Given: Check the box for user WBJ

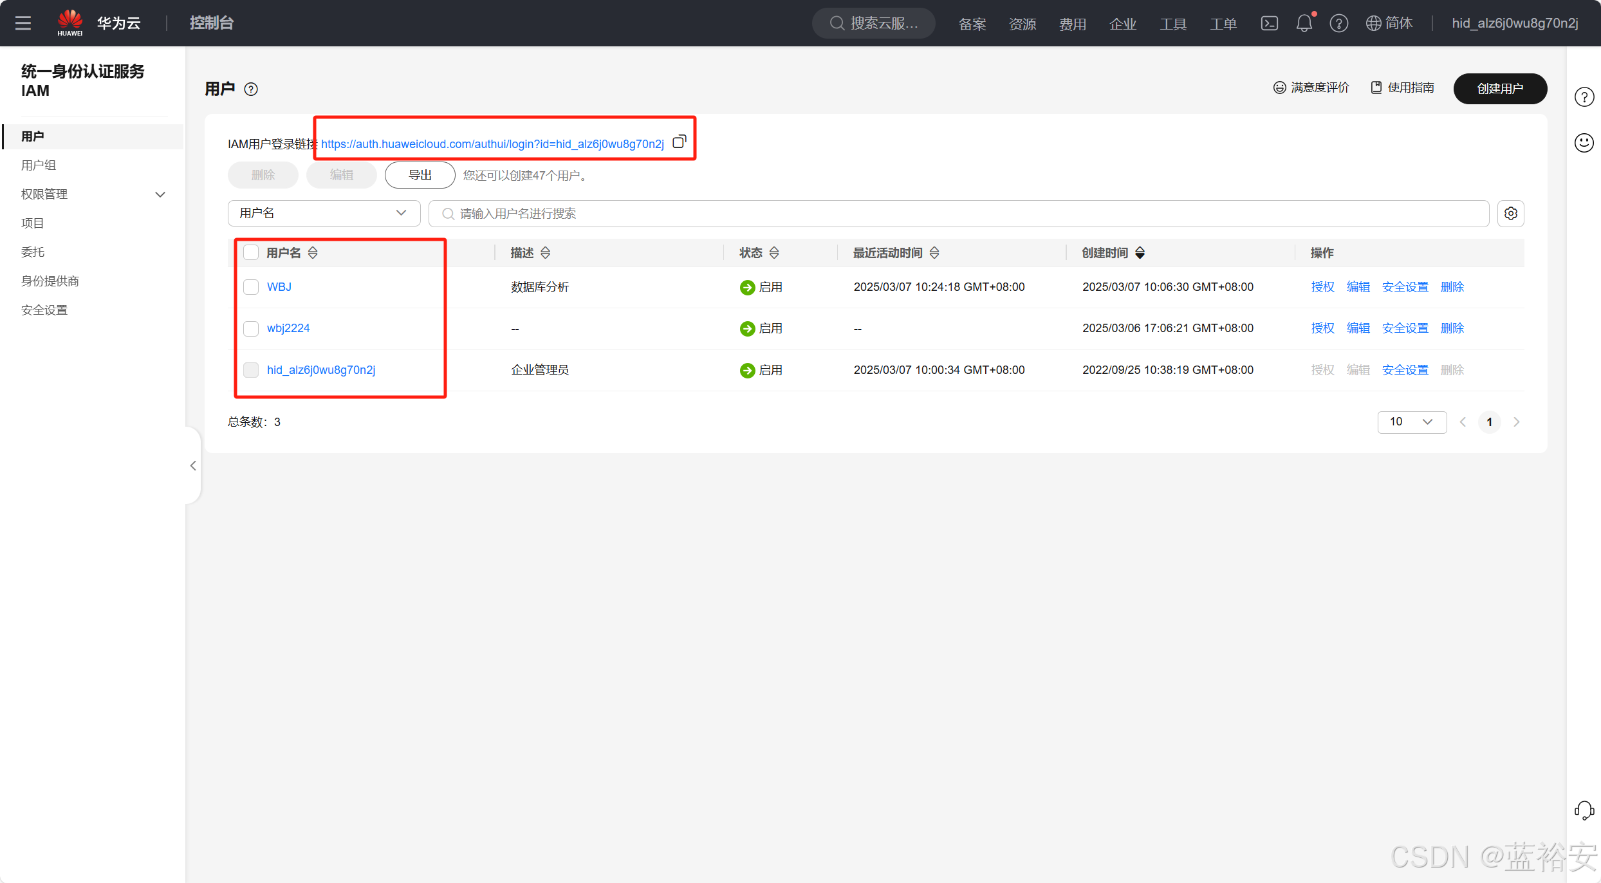Looking at the screenshot, I should (251, 287).
